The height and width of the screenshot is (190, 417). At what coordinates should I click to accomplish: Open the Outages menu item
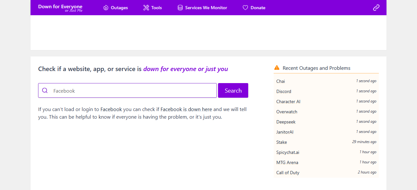(x=116, y=8)
